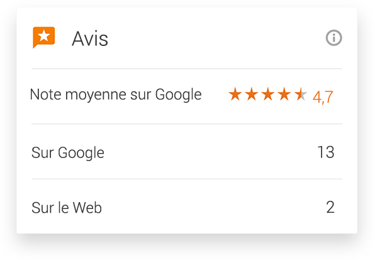Select the third orange rating star

point(268,94)
